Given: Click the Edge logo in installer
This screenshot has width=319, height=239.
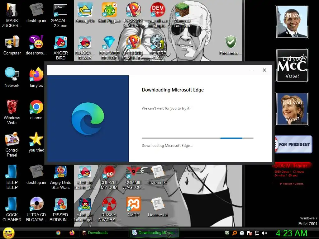Looking at the screenshot, I should pyautogui.click(x=88, y=119).
